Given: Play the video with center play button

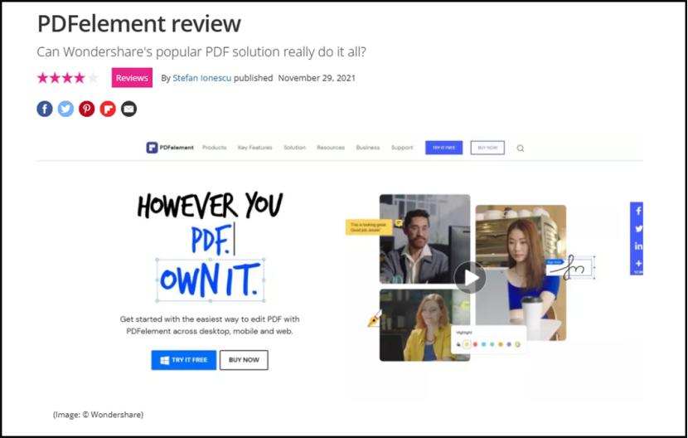Looking at the screenshot, I should (470, 277).
